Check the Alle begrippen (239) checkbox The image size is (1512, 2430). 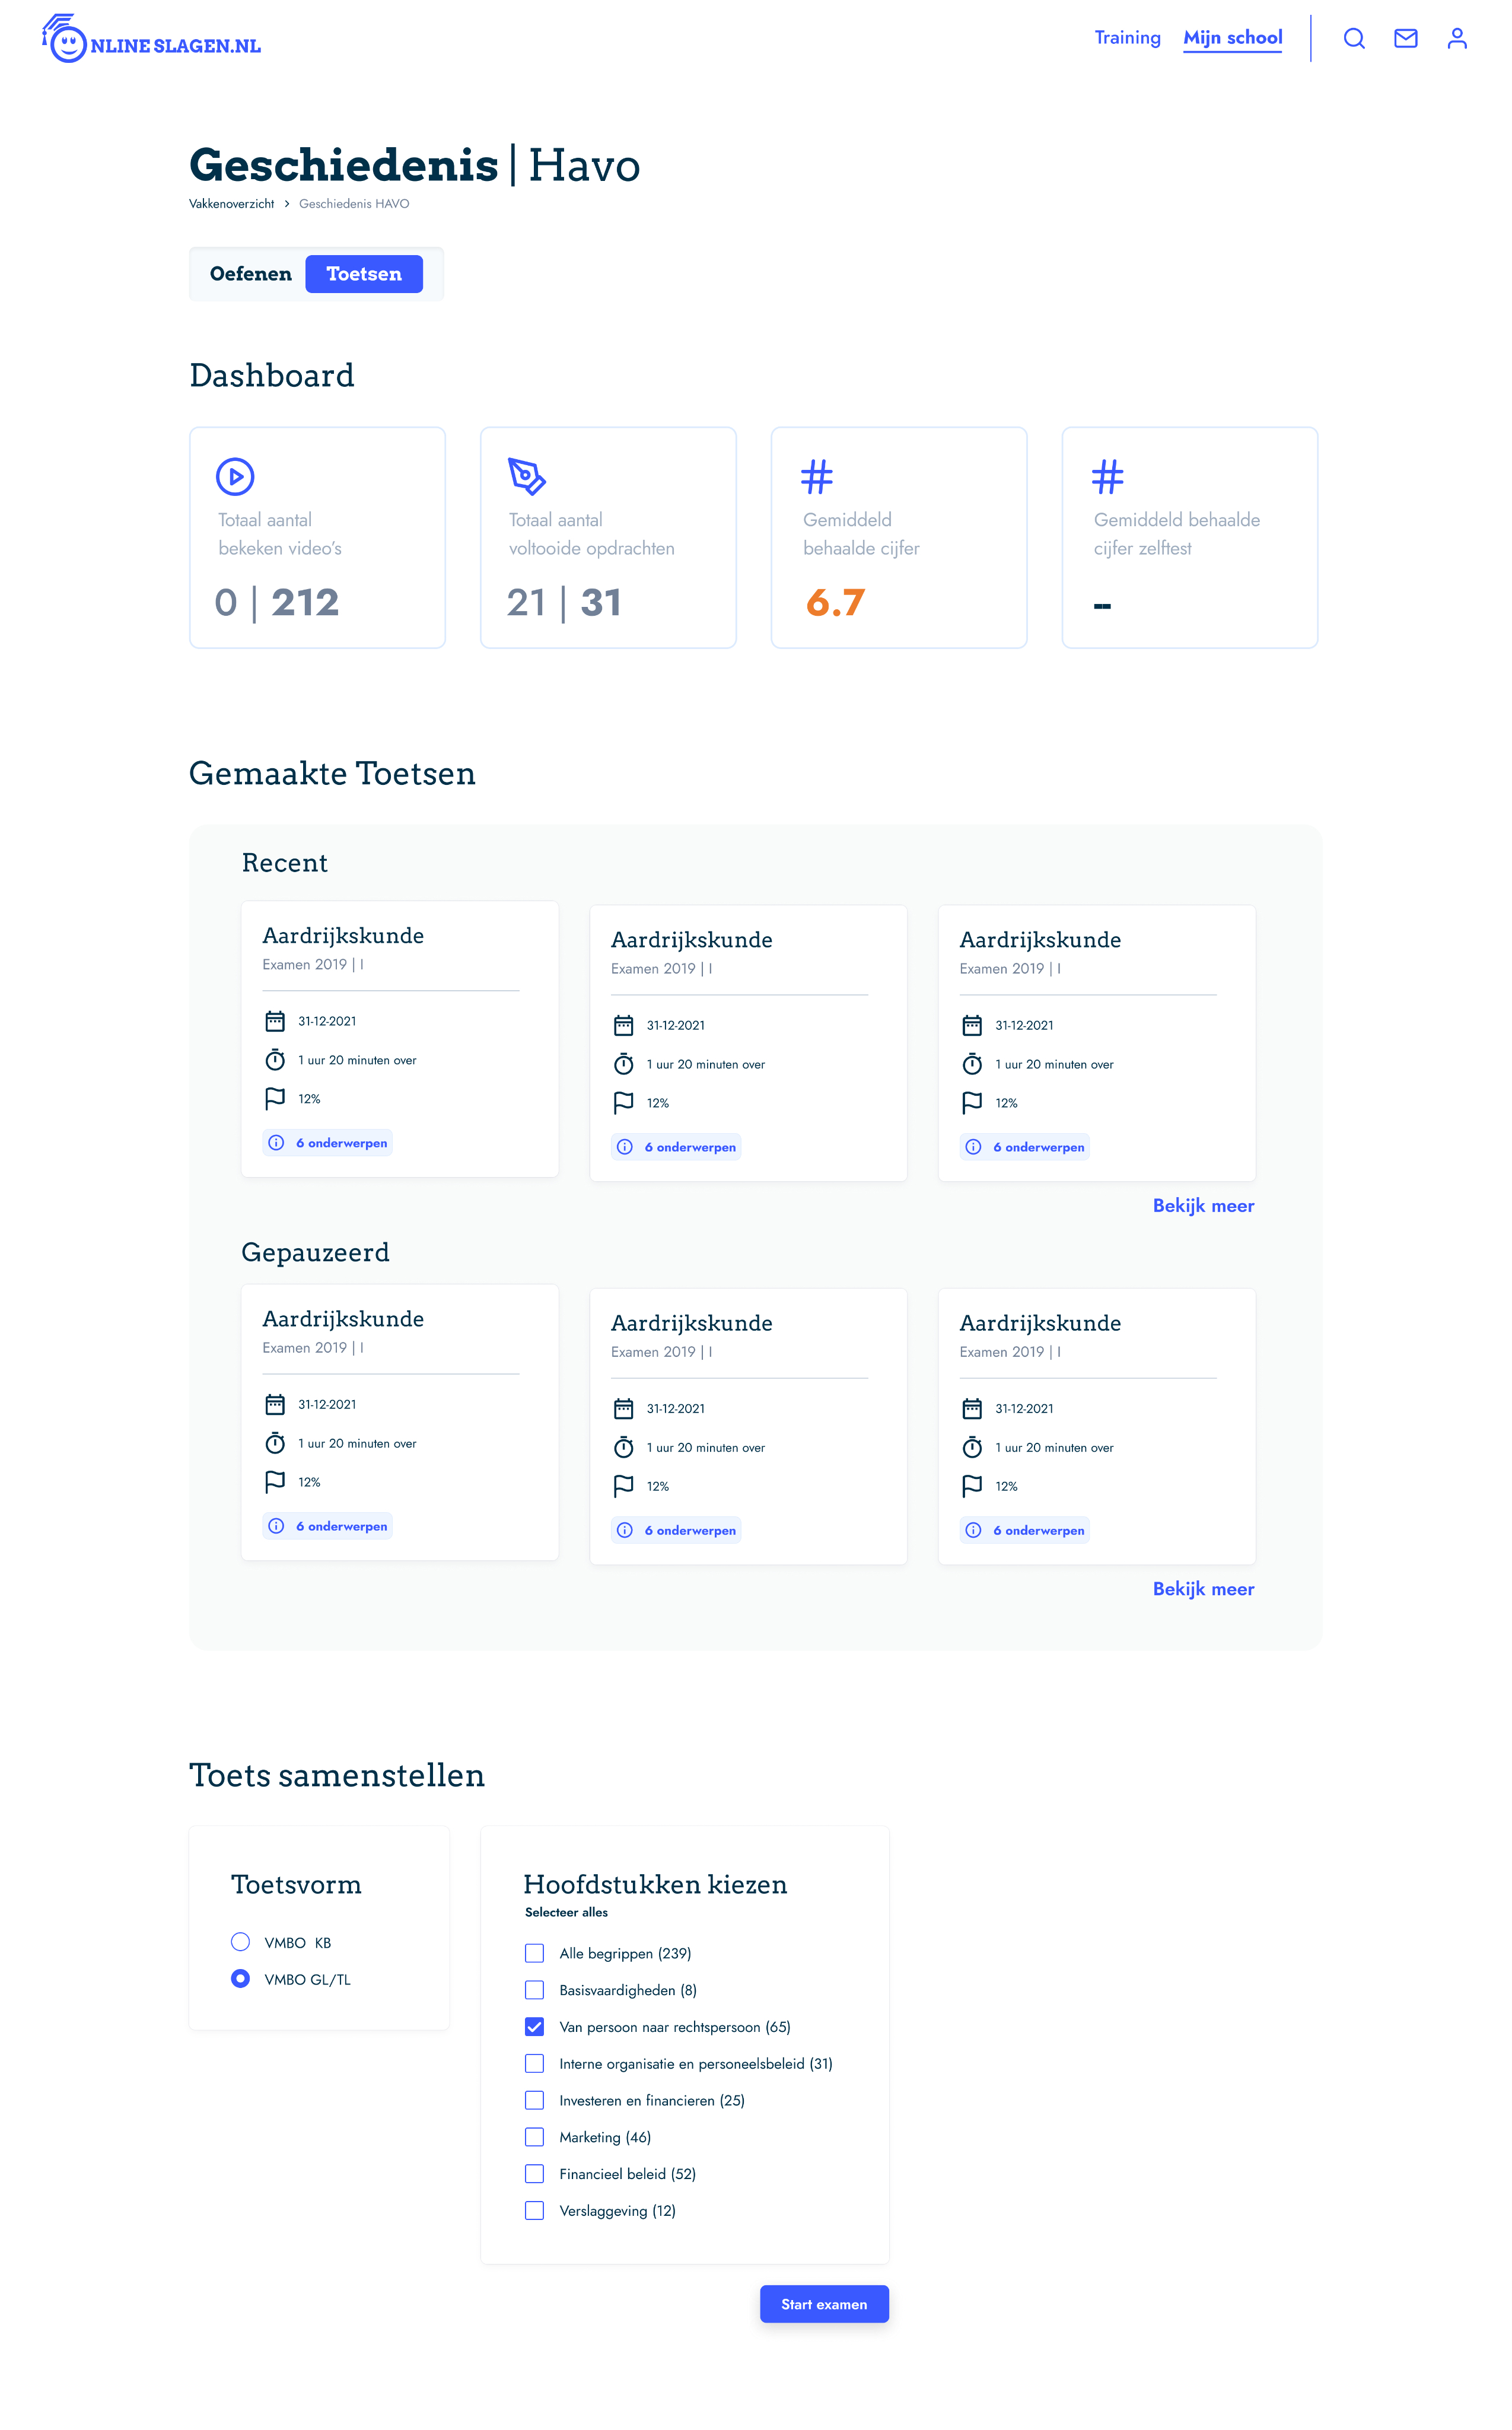point(535,1952)
